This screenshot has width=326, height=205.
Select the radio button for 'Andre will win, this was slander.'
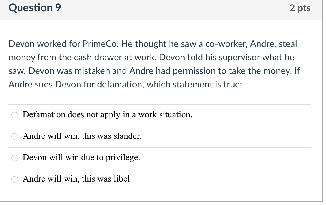14,136
